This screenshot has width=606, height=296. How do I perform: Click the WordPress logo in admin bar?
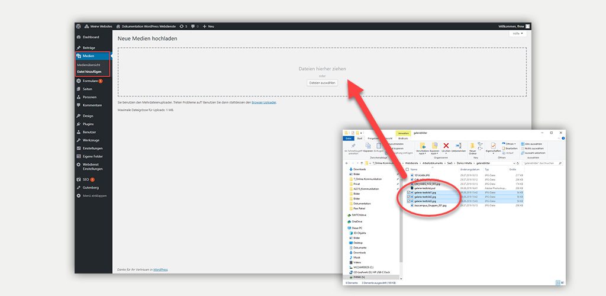pos(78,27)
